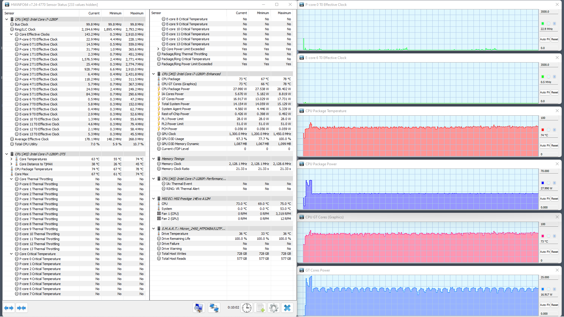
Task: Click the expand columns arrows icon
Action: [x=9, y=308]
